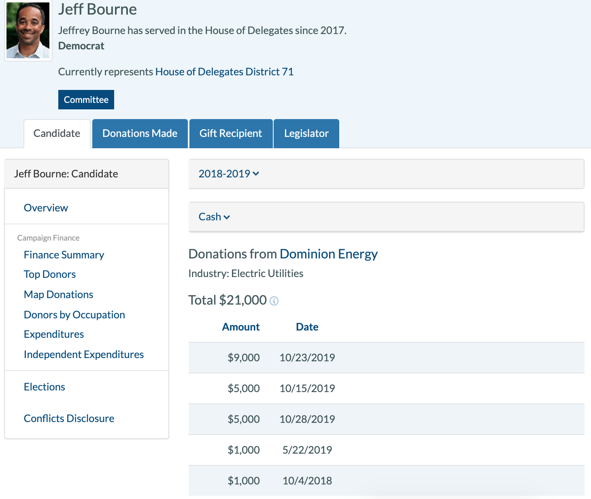Select the 10/23/2019 date cell

click(307, 358)
